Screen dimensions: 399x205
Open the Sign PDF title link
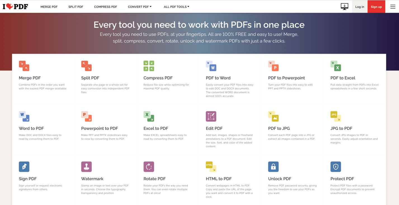28,179
